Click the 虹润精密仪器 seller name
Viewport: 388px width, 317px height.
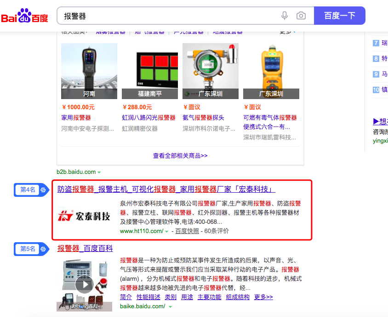(x=140, y=128)
